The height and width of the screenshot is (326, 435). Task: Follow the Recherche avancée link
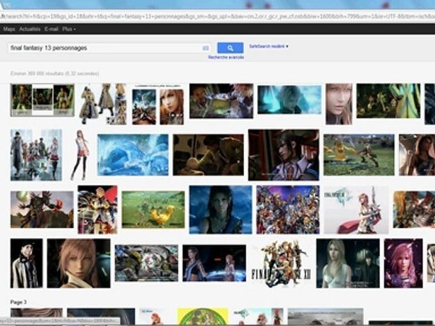(x=226, y=57)
